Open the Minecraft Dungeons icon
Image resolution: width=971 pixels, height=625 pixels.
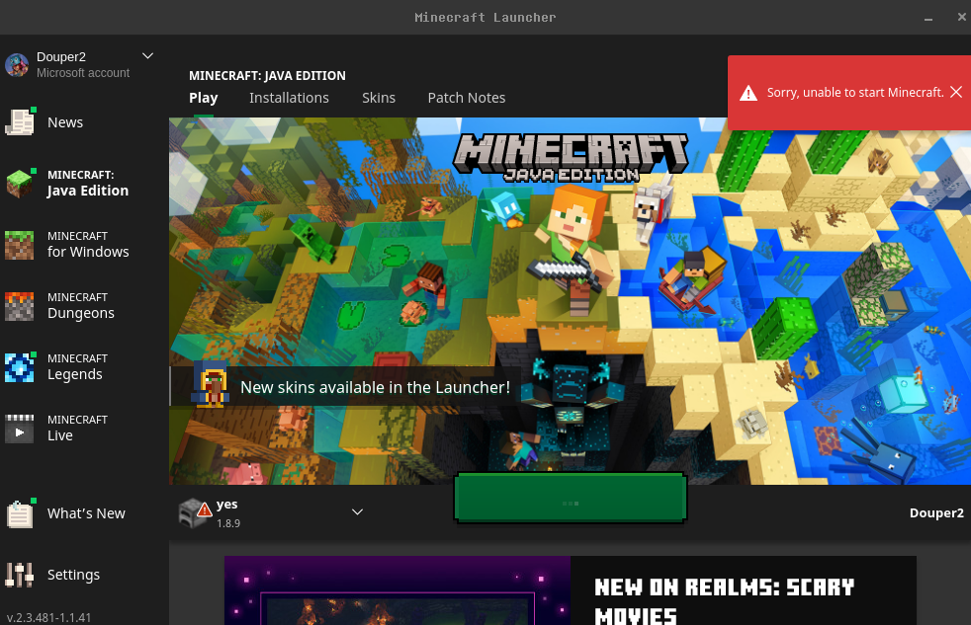[x=20, y=306]
